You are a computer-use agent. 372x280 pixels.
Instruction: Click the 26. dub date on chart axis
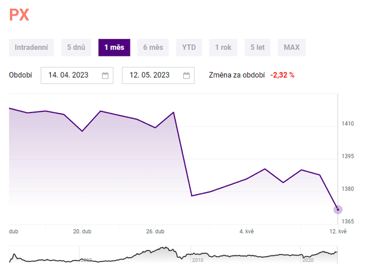155,231
